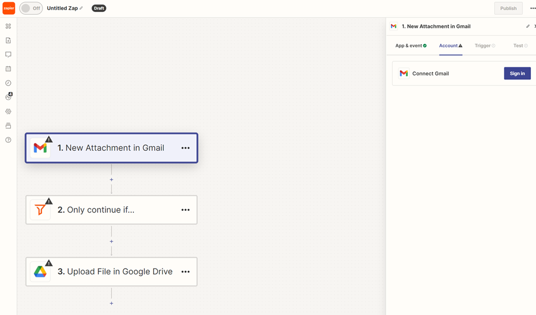The height and width of the screenshot is (315, 536).
Task: Open the comments sidebar icon
Action: [x=8, y=54]
